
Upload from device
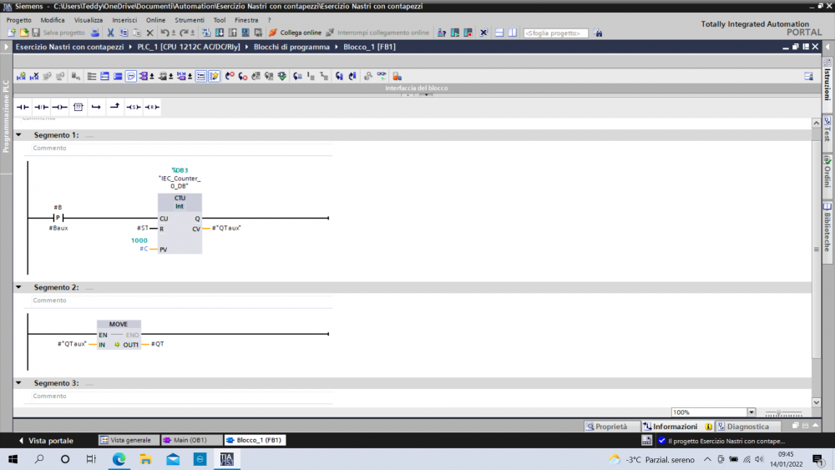(232, 33)
